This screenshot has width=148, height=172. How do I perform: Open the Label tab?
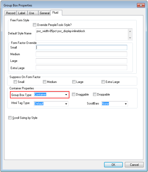[x=22, y=13]
